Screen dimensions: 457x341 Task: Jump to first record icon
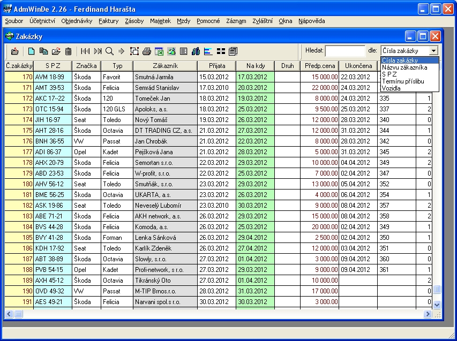click(85, 51)
